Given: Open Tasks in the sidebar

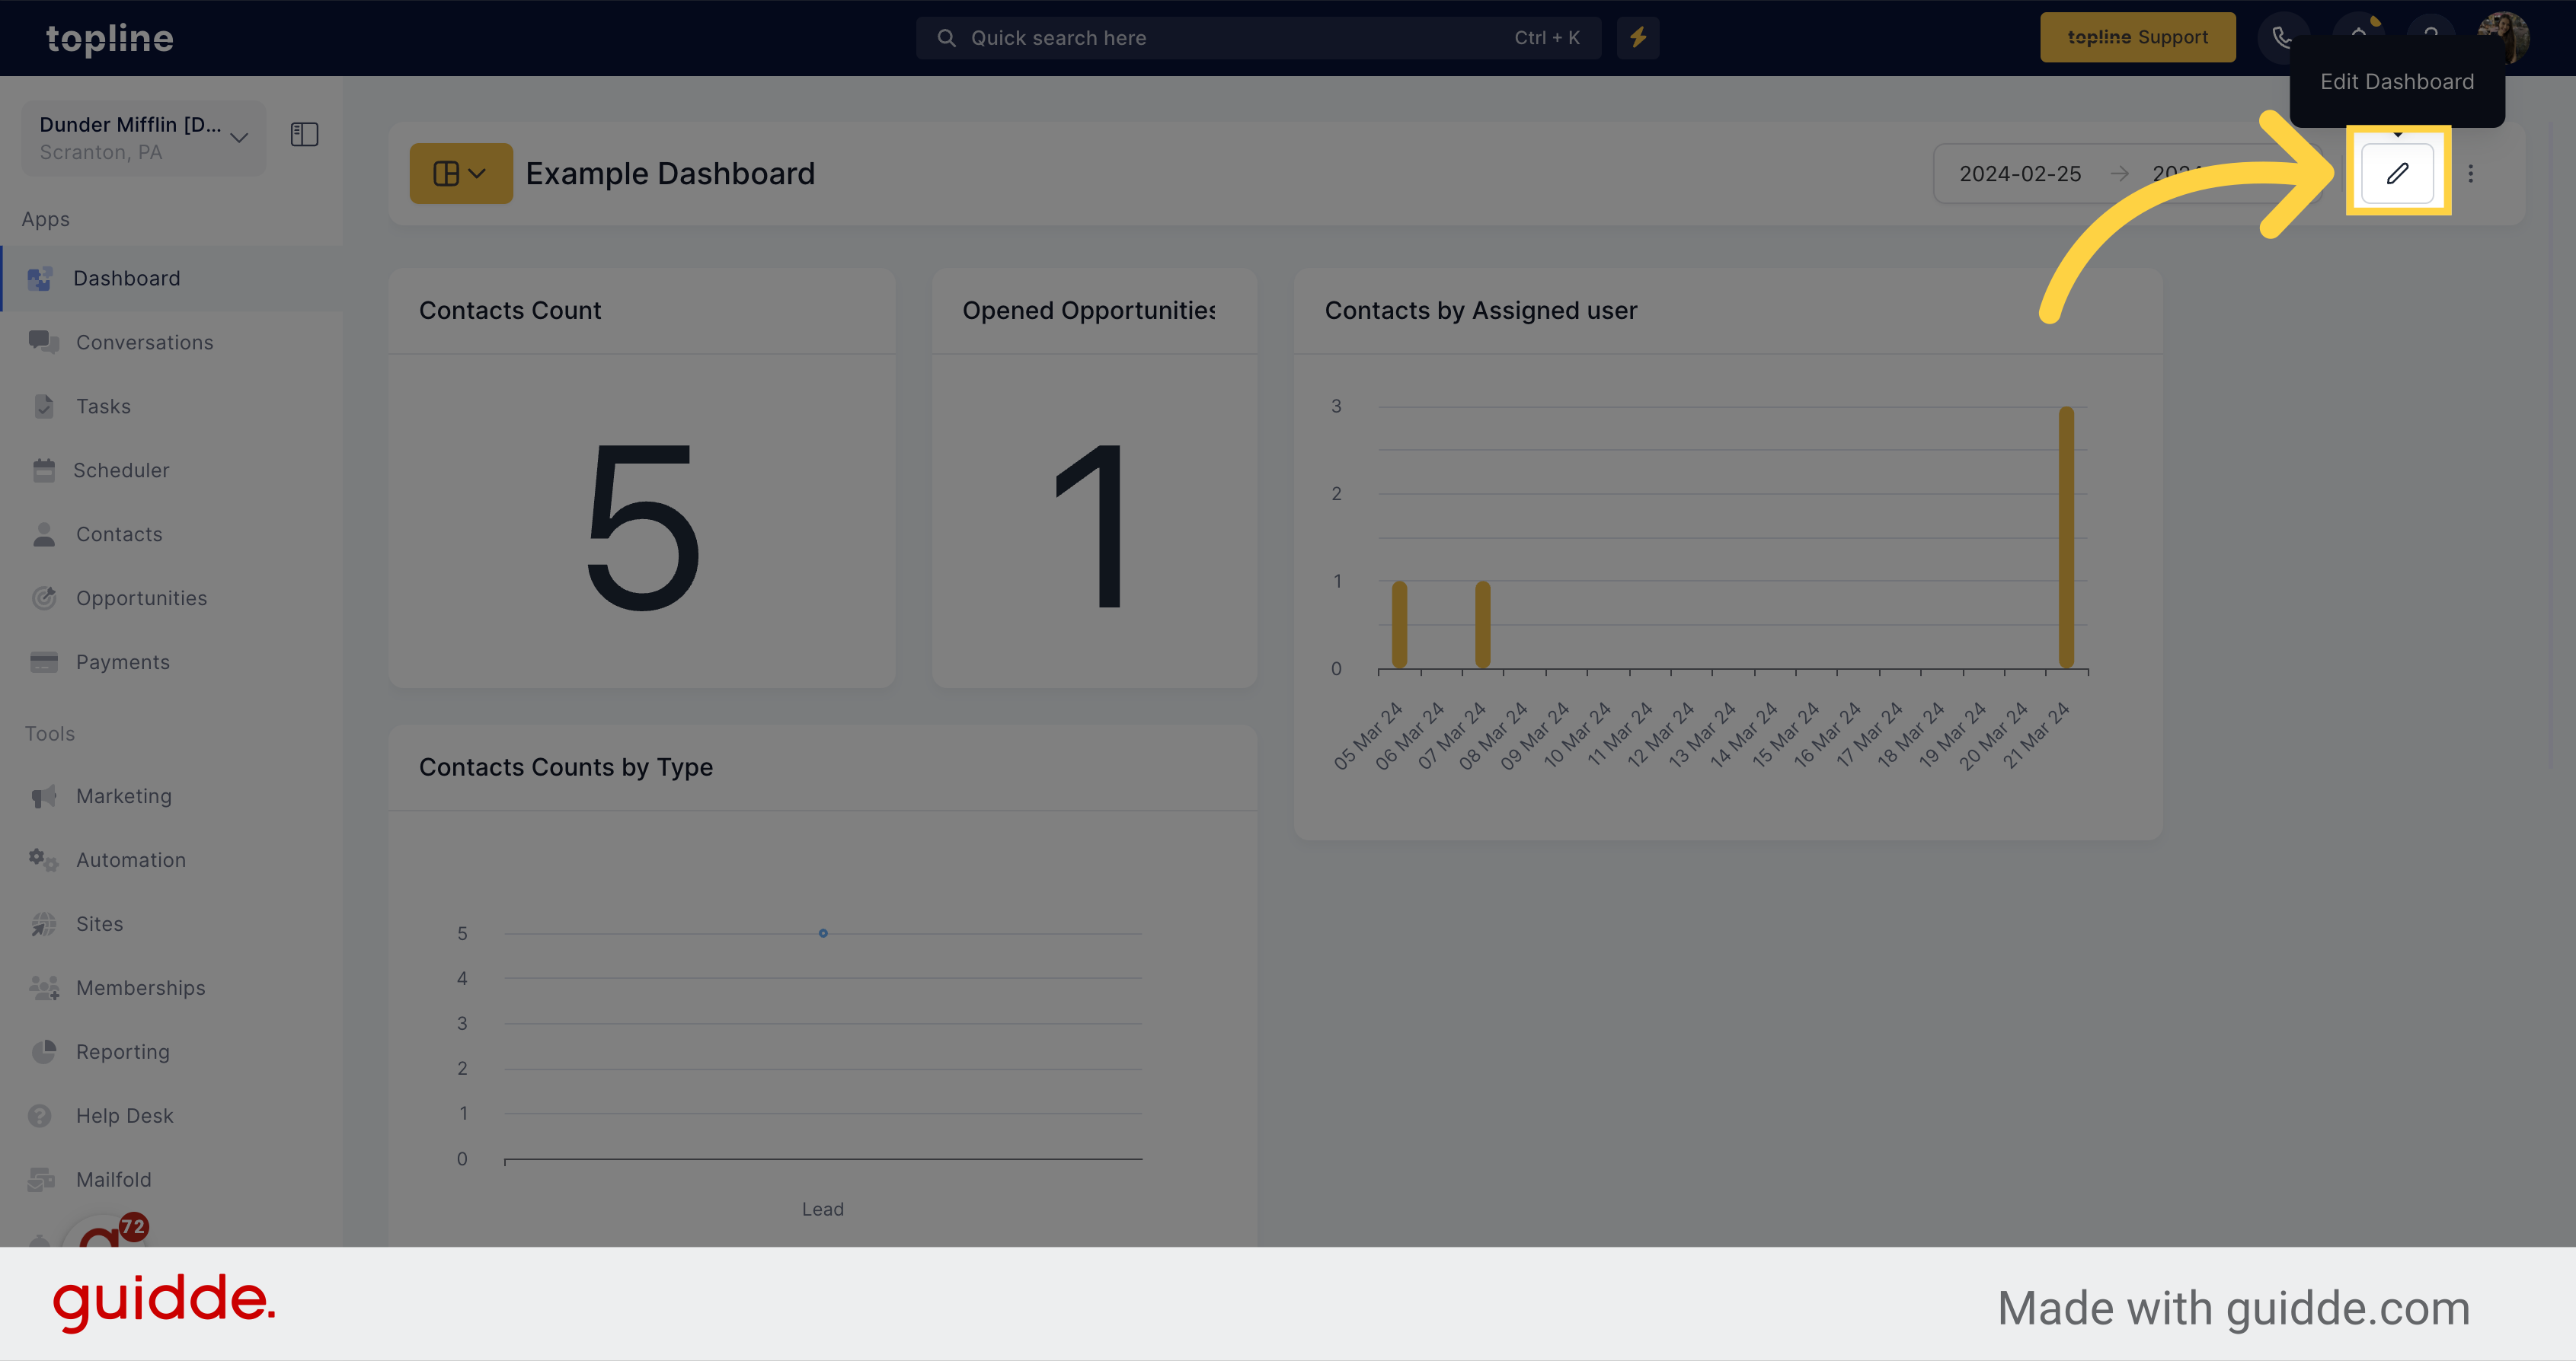Looking at the screenshot, I should 172,406.
